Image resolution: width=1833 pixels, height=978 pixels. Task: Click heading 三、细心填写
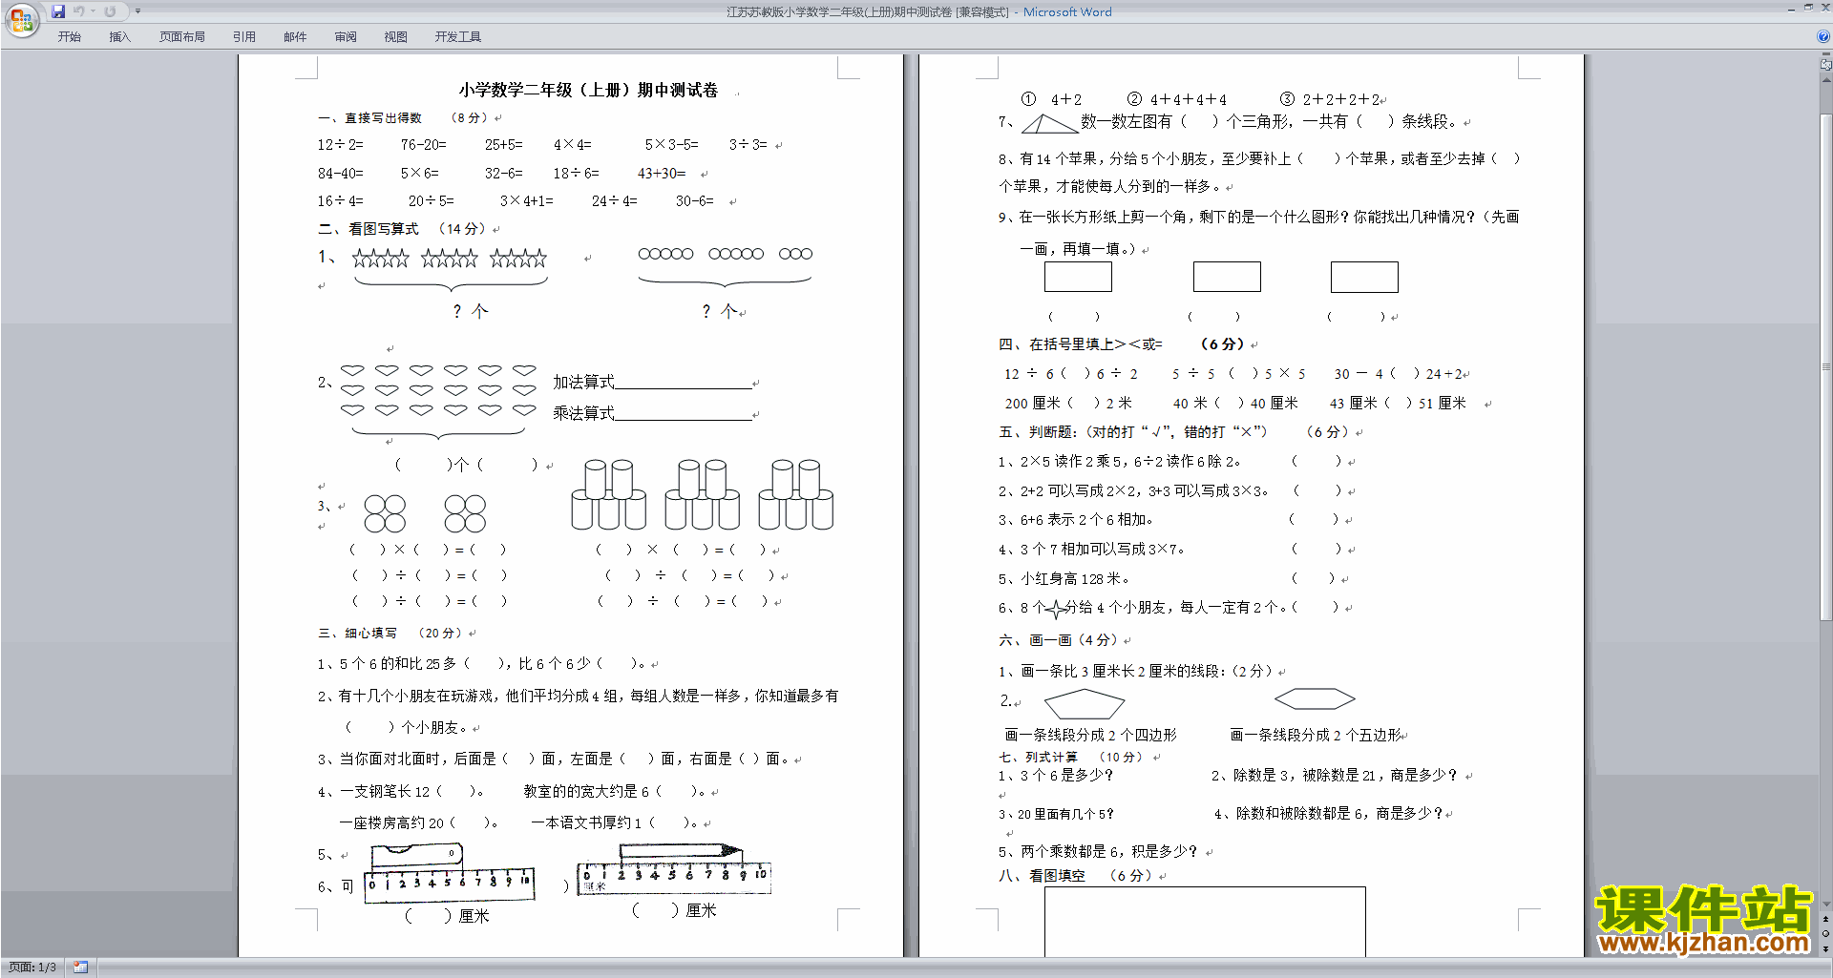(x=357, y=633)
